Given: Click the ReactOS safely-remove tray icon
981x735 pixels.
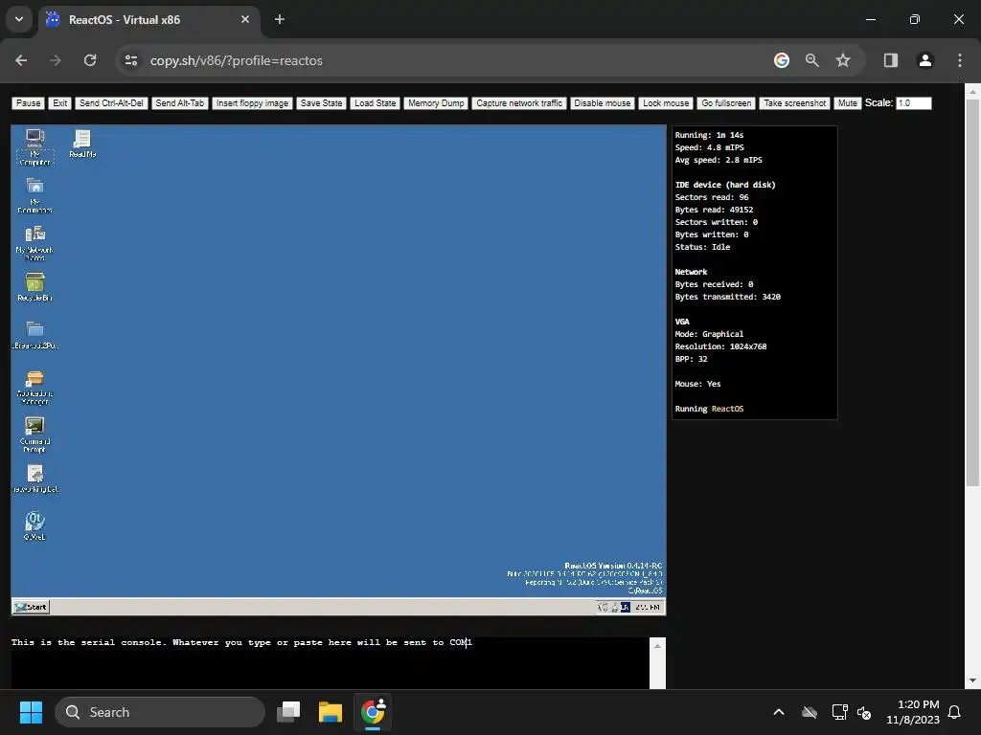Looking at the screenshot, I should pyautogui.click(x=614, y=607).
